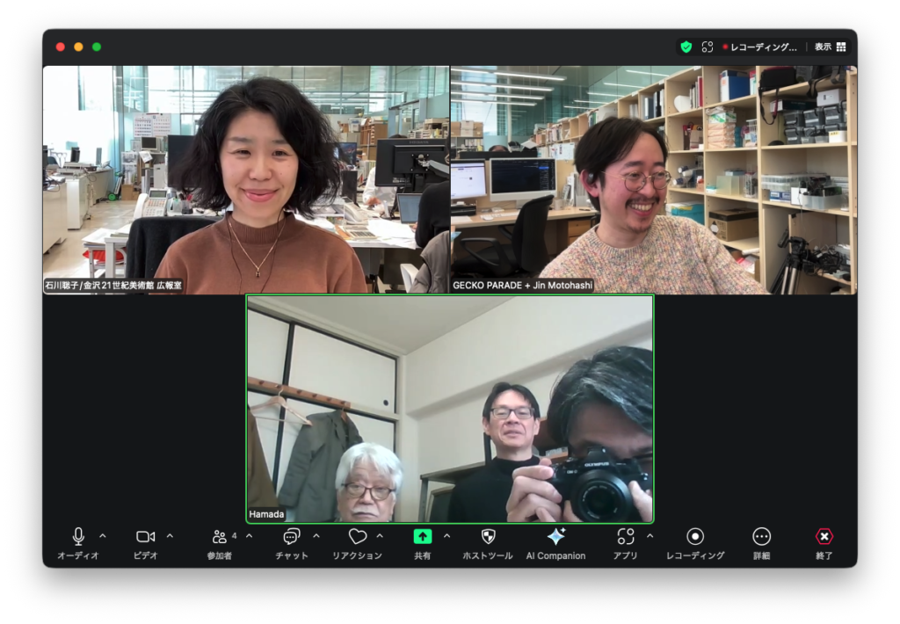This screenshot has height=624, width=900.
Task: Launch AI Companion sparkle icon
Action: tap(555, 537)
